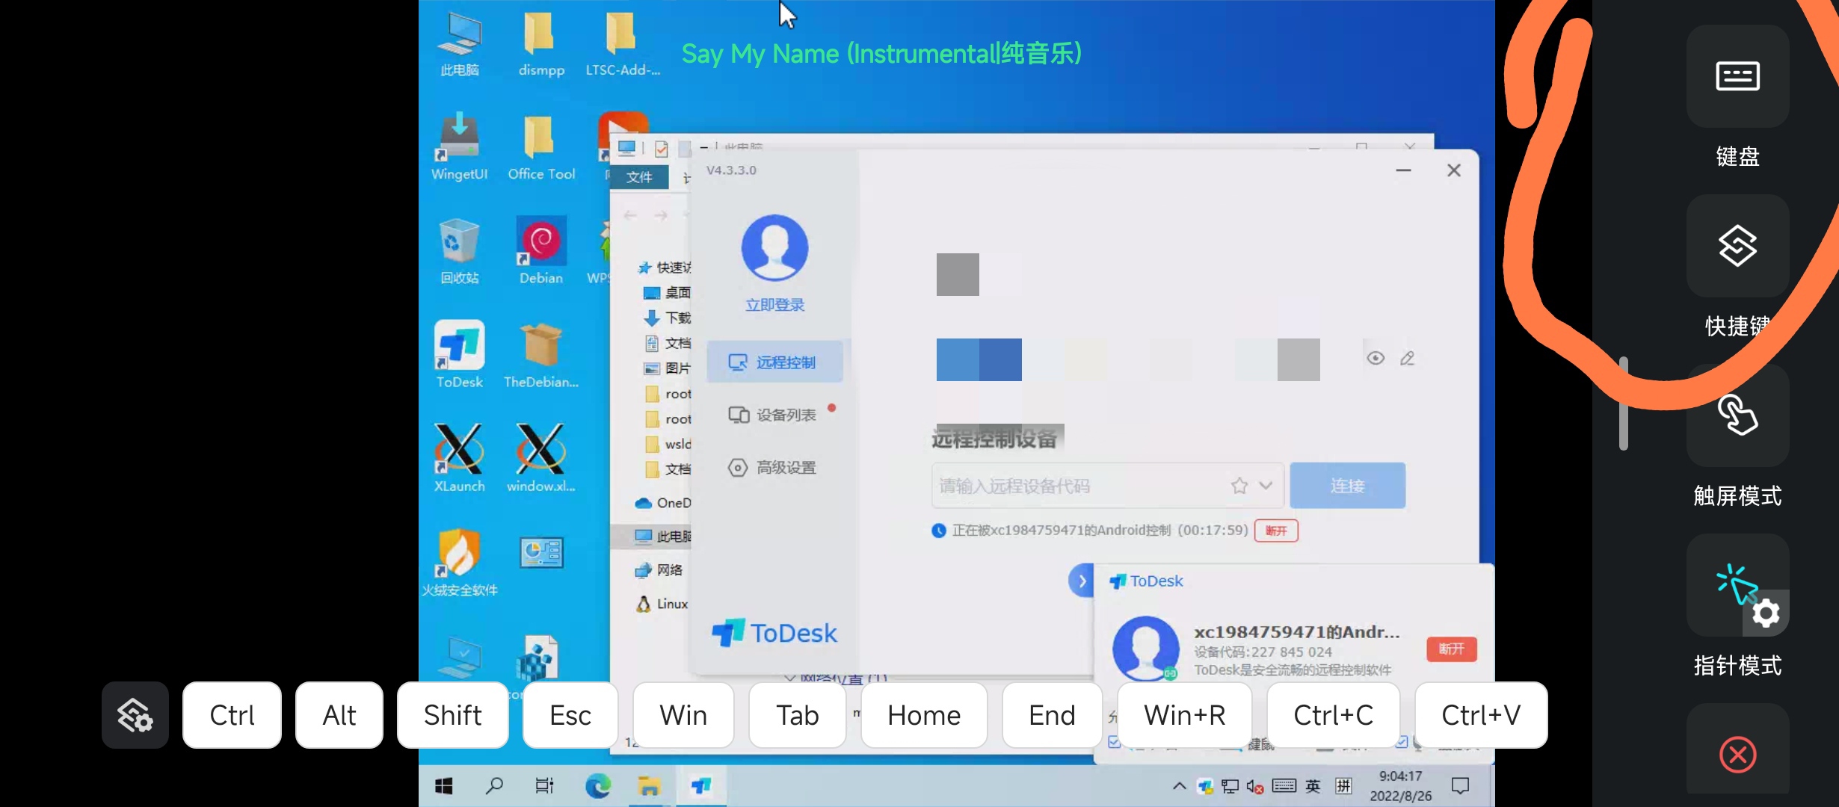
Task: Click the ToDesk 立即登录 avatar
Action: pyautogui.click(x=774, y=248)
